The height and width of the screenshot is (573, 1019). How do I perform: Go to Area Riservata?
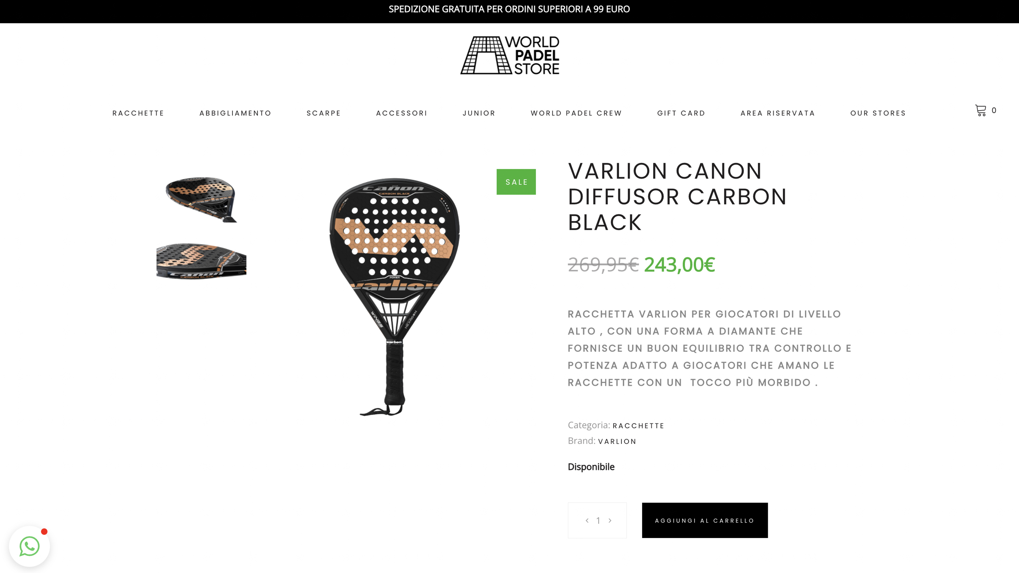[x=777, y=113]
